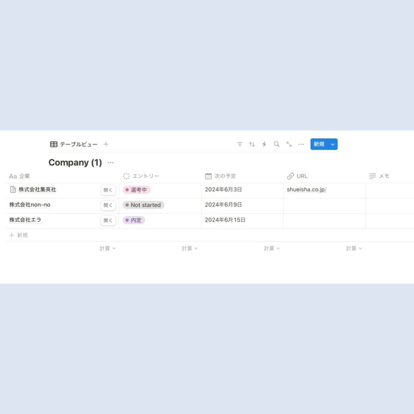Click the Not started status tag
The height and width of the screenshot is (414, 414).
(x=144, y=205)
